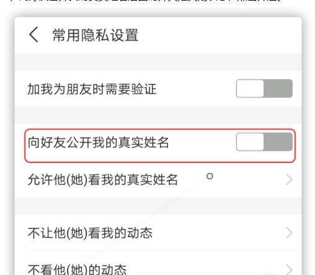
Task: Click small circle marker near 真实姓名
Action: pyautogui.click(x=210, y=177)
